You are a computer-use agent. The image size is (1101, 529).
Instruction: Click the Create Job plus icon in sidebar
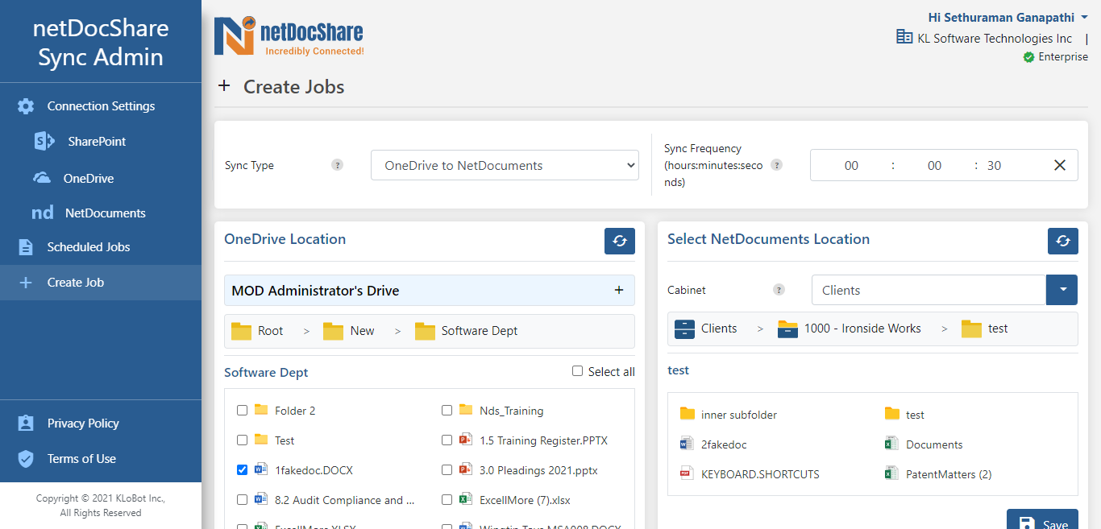point(26,283)
